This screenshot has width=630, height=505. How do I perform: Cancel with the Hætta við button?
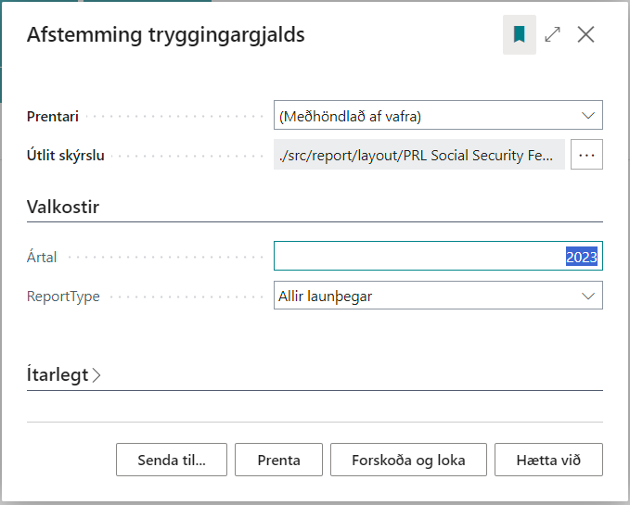[548, 460]
